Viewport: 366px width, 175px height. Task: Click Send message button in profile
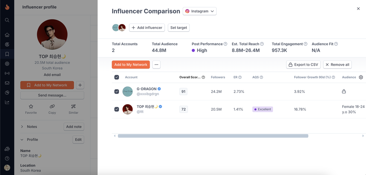tap(52, 95)
